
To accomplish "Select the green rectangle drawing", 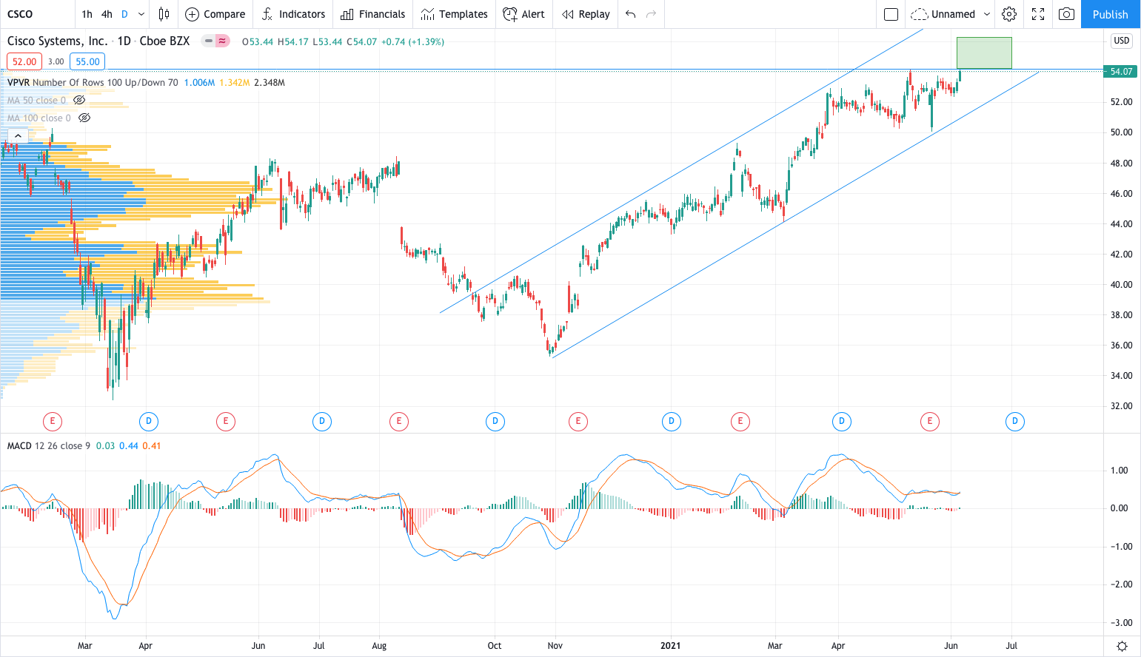I will [x=984, y=53].
